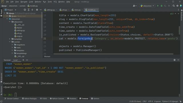Open Python Console tool window
The width and height of the screenshot is (183, 103).
tap(57, 98)
